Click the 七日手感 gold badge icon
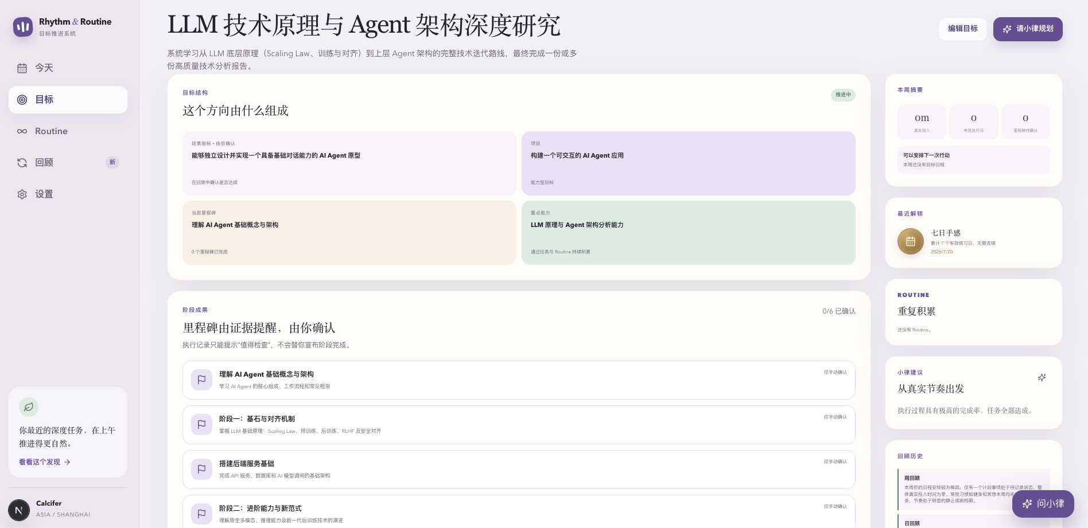The image size is (1088, 528). coord(911,241)
